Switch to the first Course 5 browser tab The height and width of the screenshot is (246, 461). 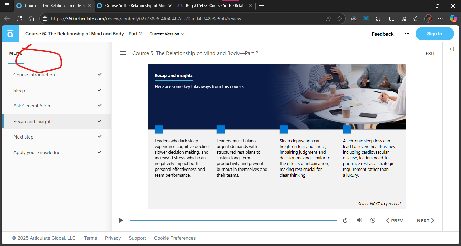point(54,6)
